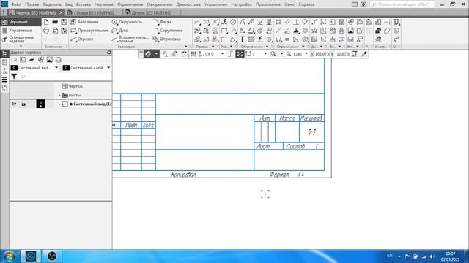Screen dimensions: 469x263
Task: Expand the Правка panel dropdown
Action: click(x=213, y=47)
